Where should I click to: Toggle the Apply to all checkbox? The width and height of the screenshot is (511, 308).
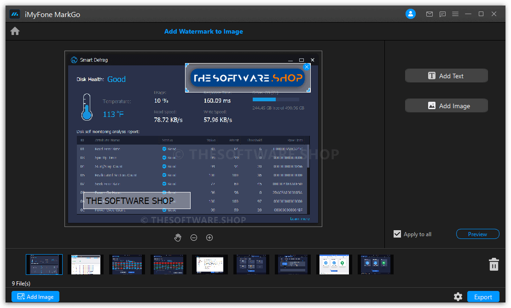(x=397, y=234)
